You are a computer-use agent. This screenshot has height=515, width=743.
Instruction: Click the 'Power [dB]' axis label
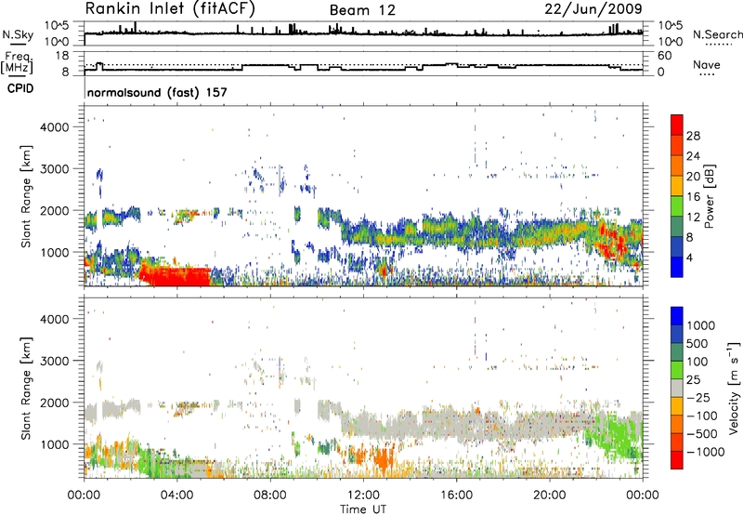709,196
